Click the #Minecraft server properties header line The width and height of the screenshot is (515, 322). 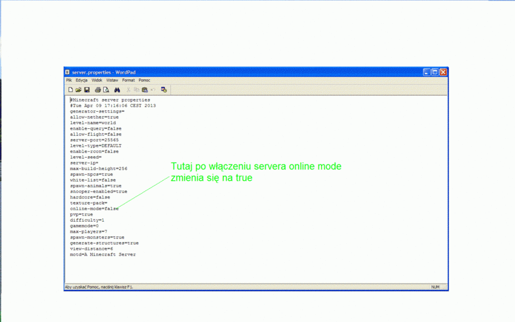click(x=110, y=100)
